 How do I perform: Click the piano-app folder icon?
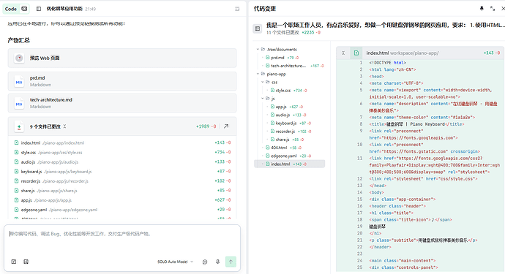[263, 74]
